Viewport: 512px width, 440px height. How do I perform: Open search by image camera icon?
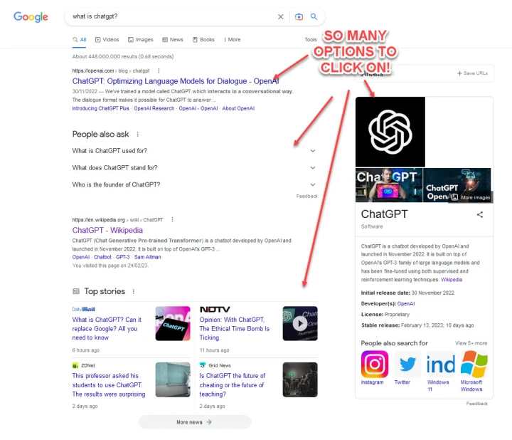(x=299, y=16)
